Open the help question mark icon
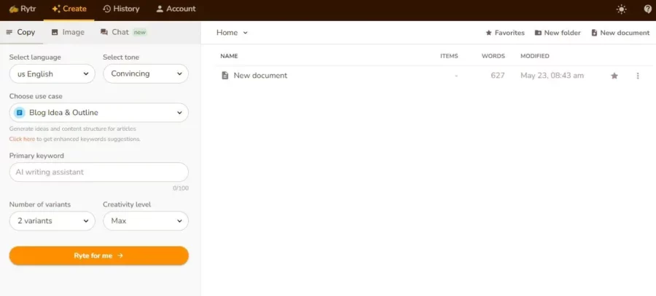The height and width of the screenshot is (296, 656). [647, 9]
